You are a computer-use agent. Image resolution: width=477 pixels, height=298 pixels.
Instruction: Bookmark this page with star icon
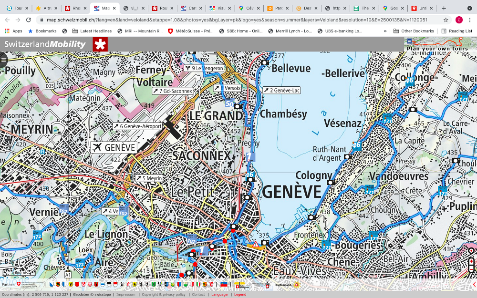click(446, 20)
